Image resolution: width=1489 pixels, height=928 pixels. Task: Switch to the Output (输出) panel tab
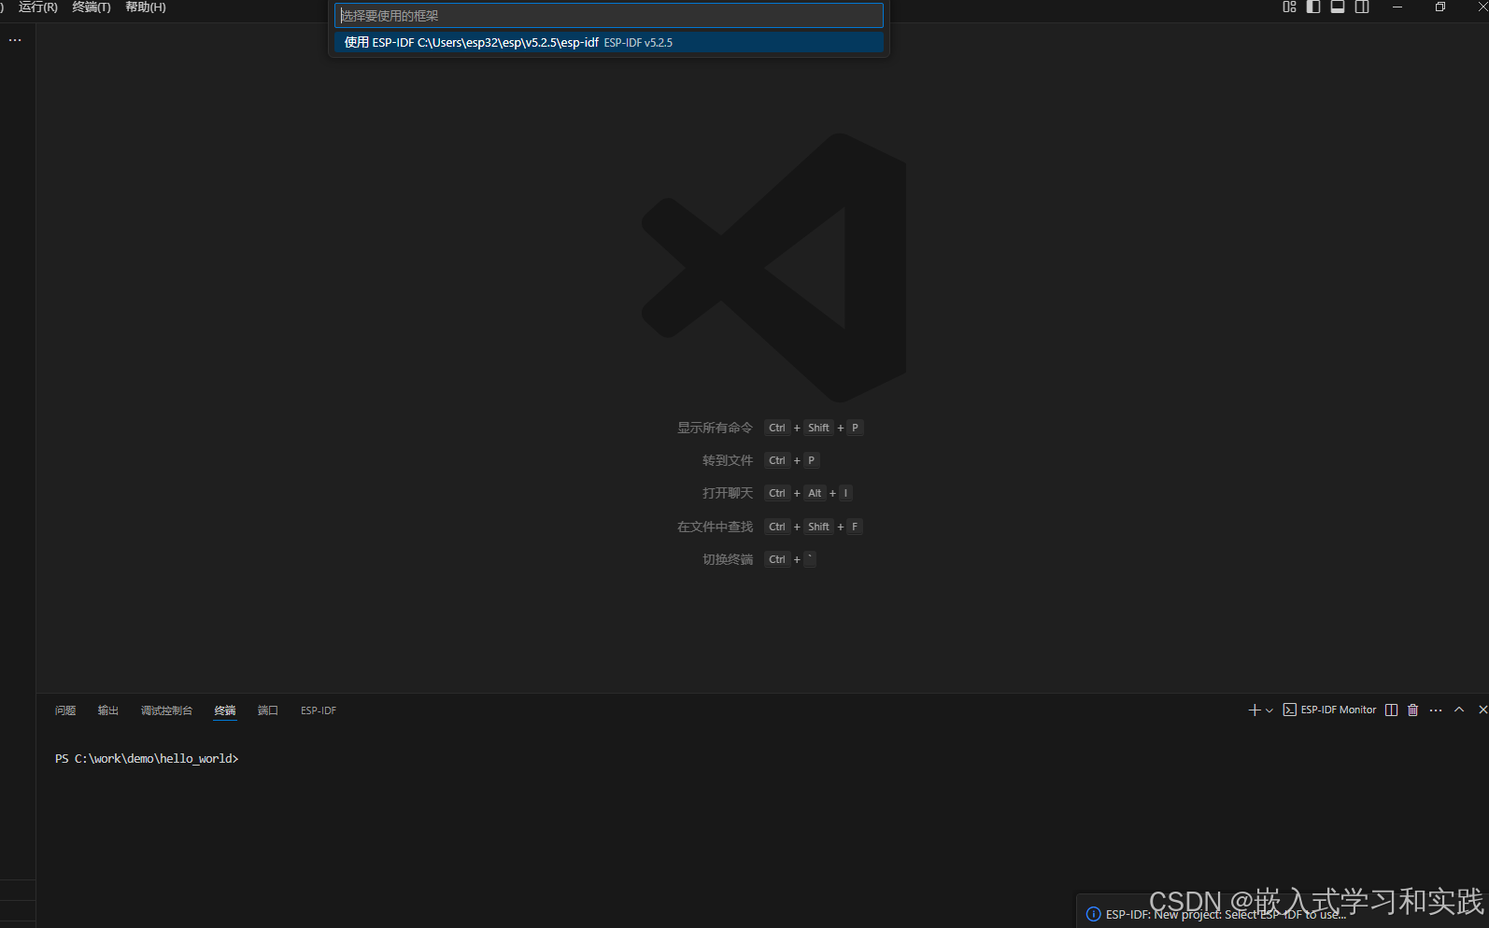pos(108,710)
